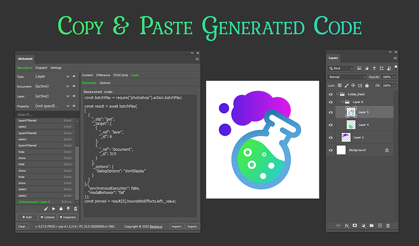Click the descriptor list scrollbar

point(77,173)
